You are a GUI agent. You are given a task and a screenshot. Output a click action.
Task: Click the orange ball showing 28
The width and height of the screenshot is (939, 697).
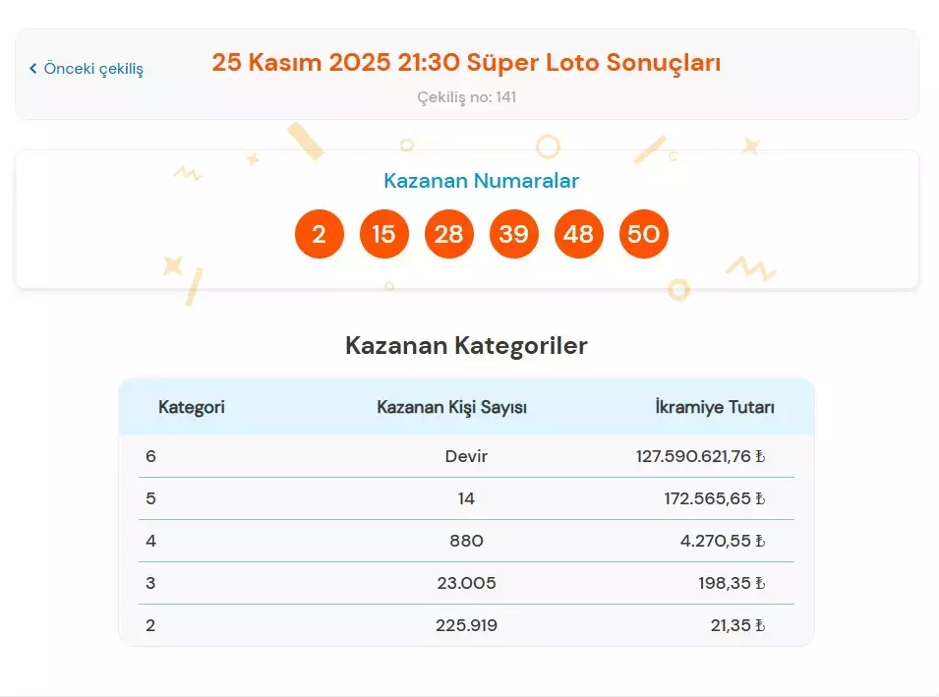(x=448, y=233)
